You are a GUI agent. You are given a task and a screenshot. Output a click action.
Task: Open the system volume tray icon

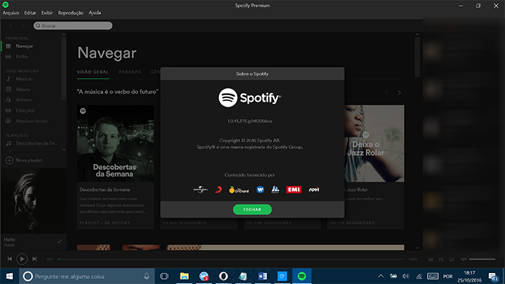click(x=405, y=276)
